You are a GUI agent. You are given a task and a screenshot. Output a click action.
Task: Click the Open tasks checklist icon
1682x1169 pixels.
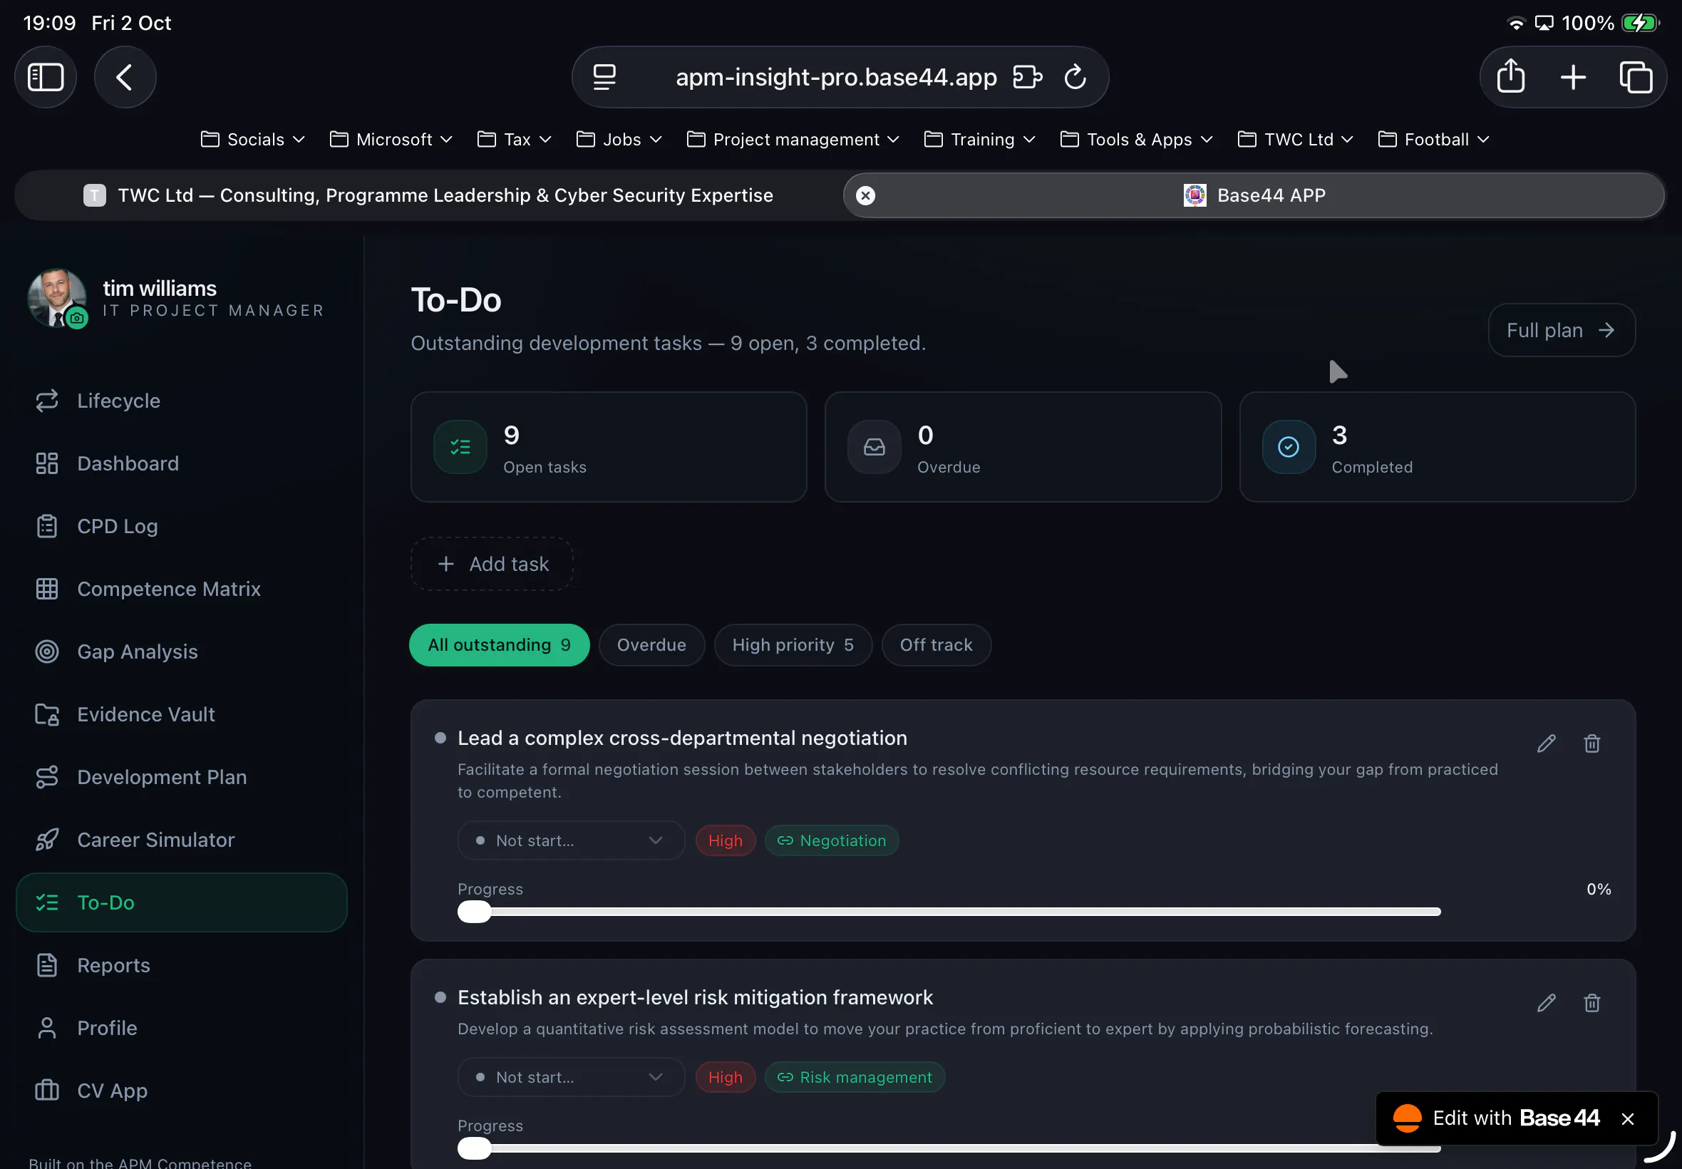coord(460,447)
